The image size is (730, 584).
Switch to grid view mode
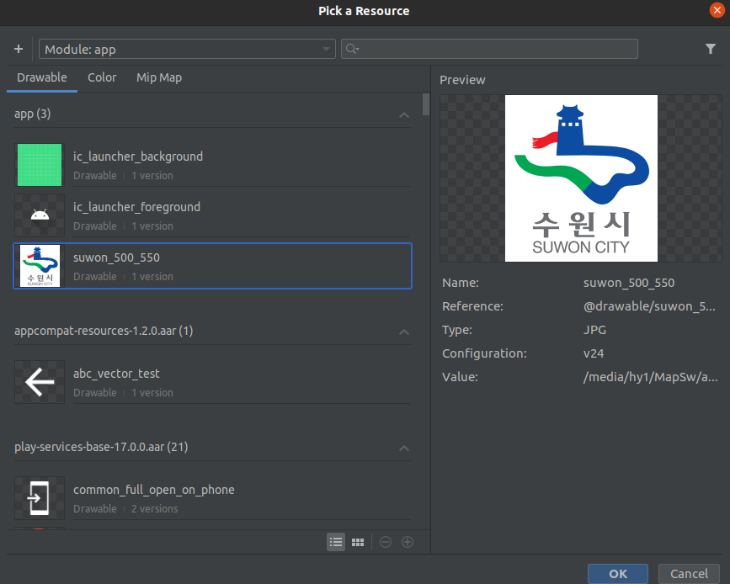tap(358, 542)
